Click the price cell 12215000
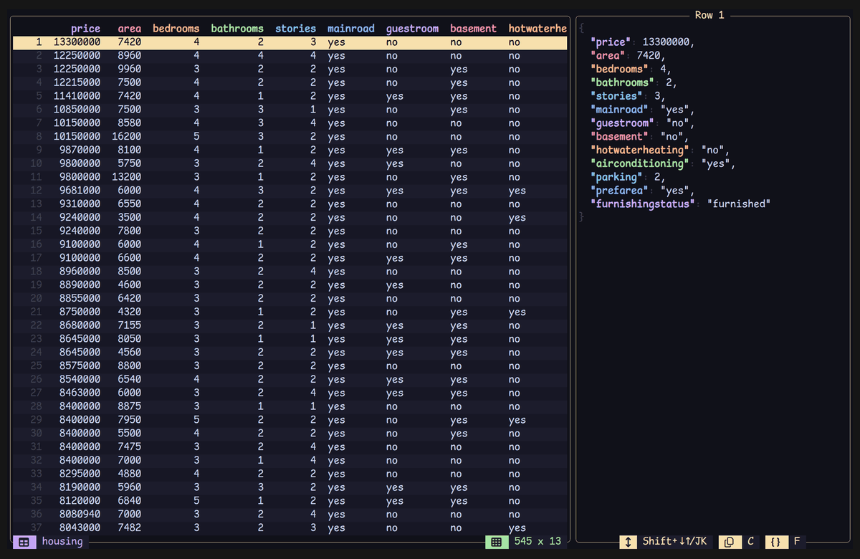The image size is (860, 559). (x=77, y=82)
